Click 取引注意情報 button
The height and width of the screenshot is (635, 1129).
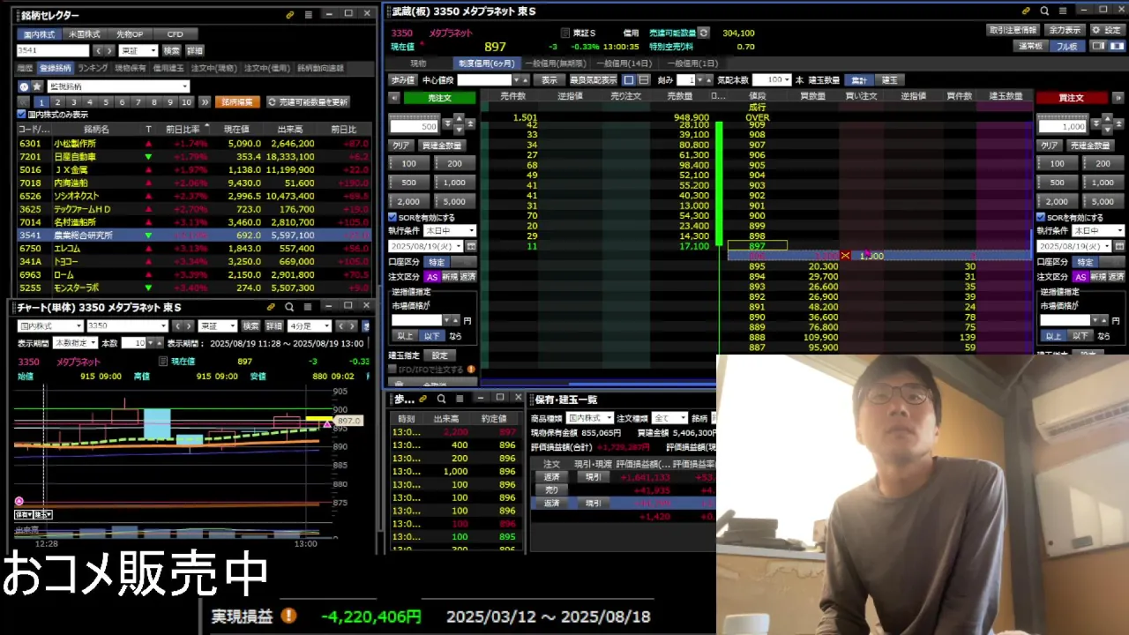pos(1013,30)
